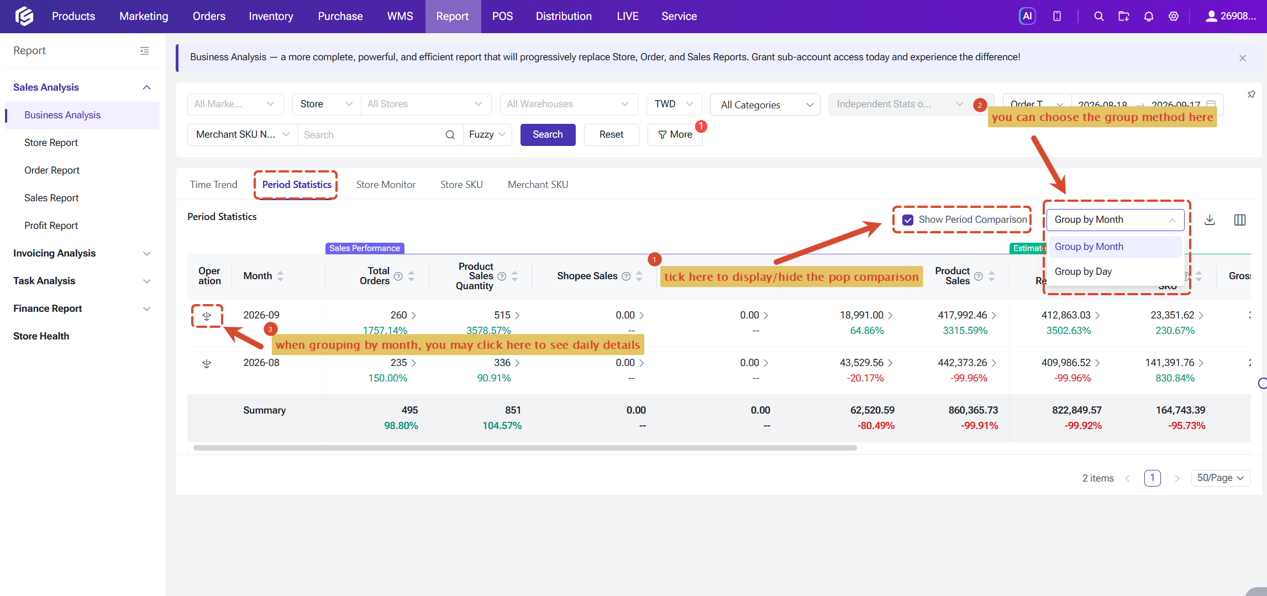
Task: Click help icon beside Total Orders
Action: coord(398,276)
